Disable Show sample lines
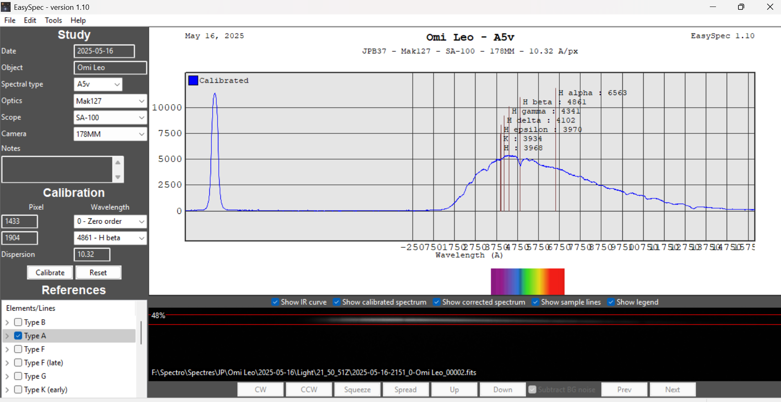 point(535,302)
